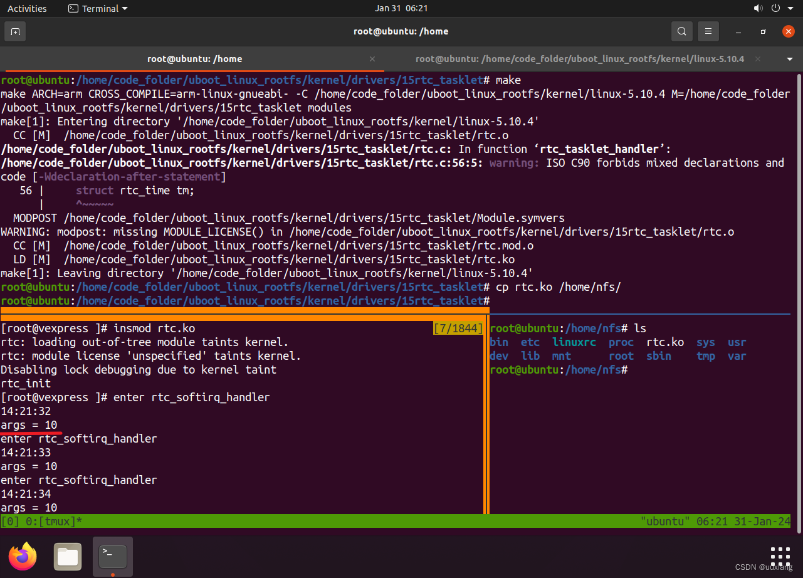Launch Firefox from the dock
The height and width of the screenshot is (578, 803).
[x=23, y=557]
